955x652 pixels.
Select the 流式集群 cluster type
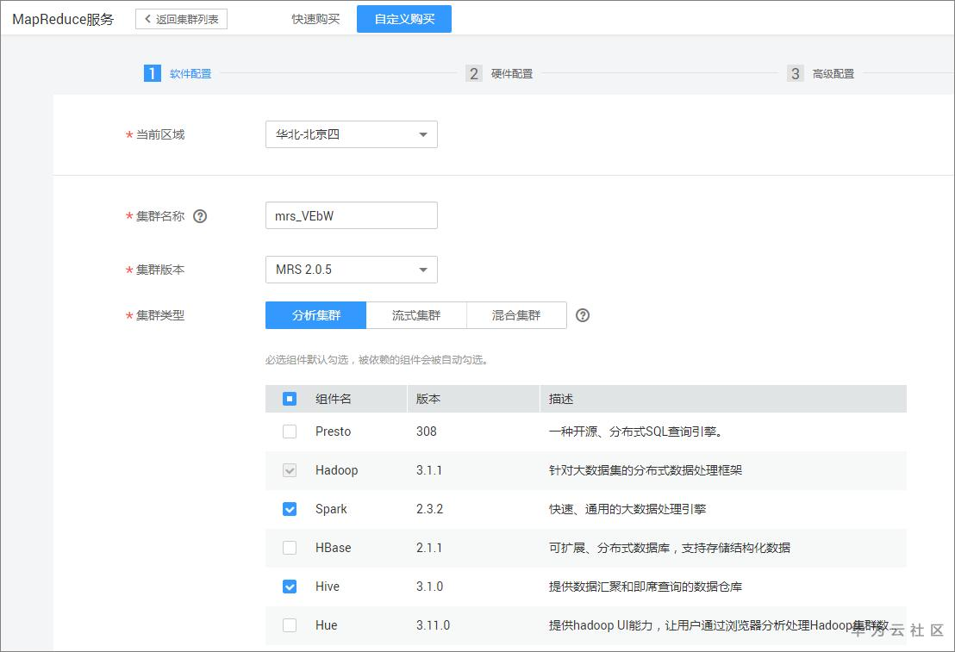pos(416,315)
